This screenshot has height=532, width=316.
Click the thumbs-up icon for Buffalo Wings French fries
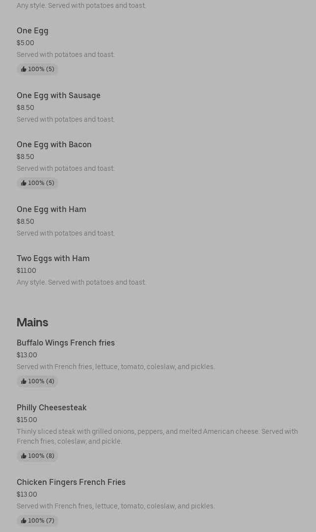(x=24, y=381)
